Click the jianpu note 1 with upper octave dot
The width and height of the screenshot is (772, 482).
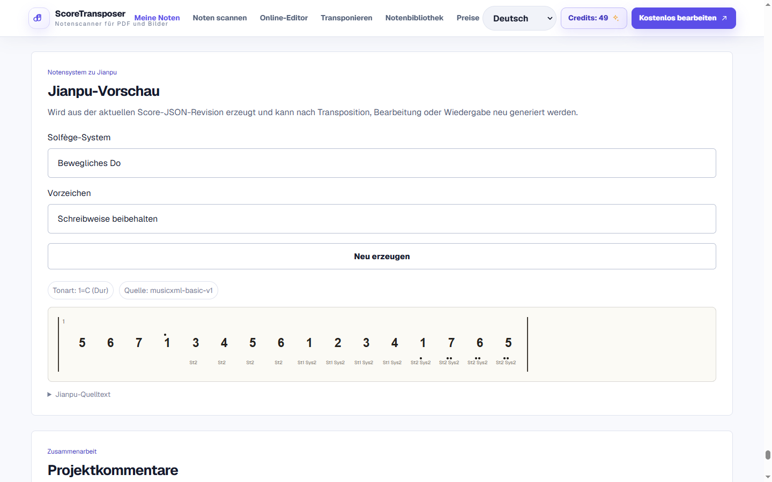tap(167, 342)
